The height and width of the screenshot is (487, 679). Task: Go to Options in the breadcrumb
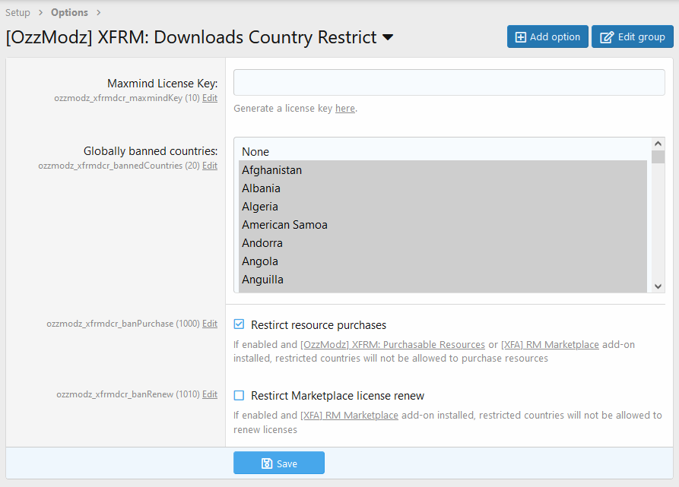(x=69, y=12)
